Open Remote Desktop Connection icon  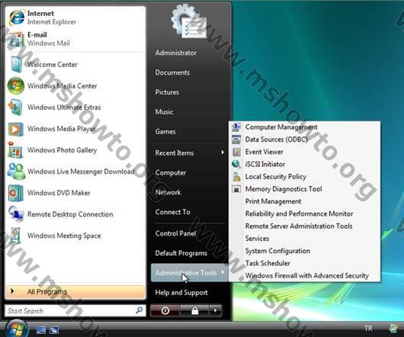[x=16, y=213]
